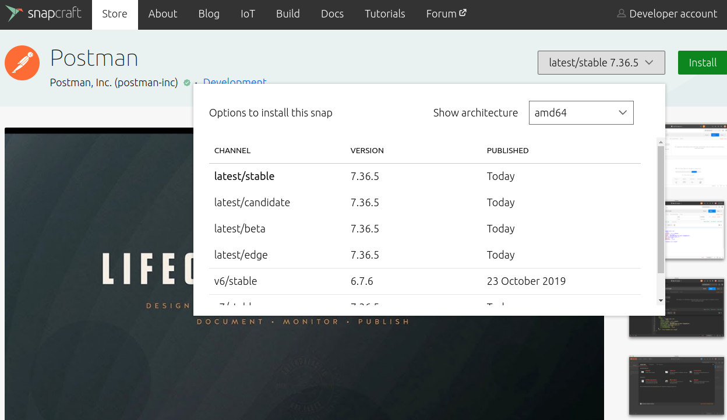This screenshot has height=420, width=727.
Task: Click the green Install button
Action: pos(702,62)
